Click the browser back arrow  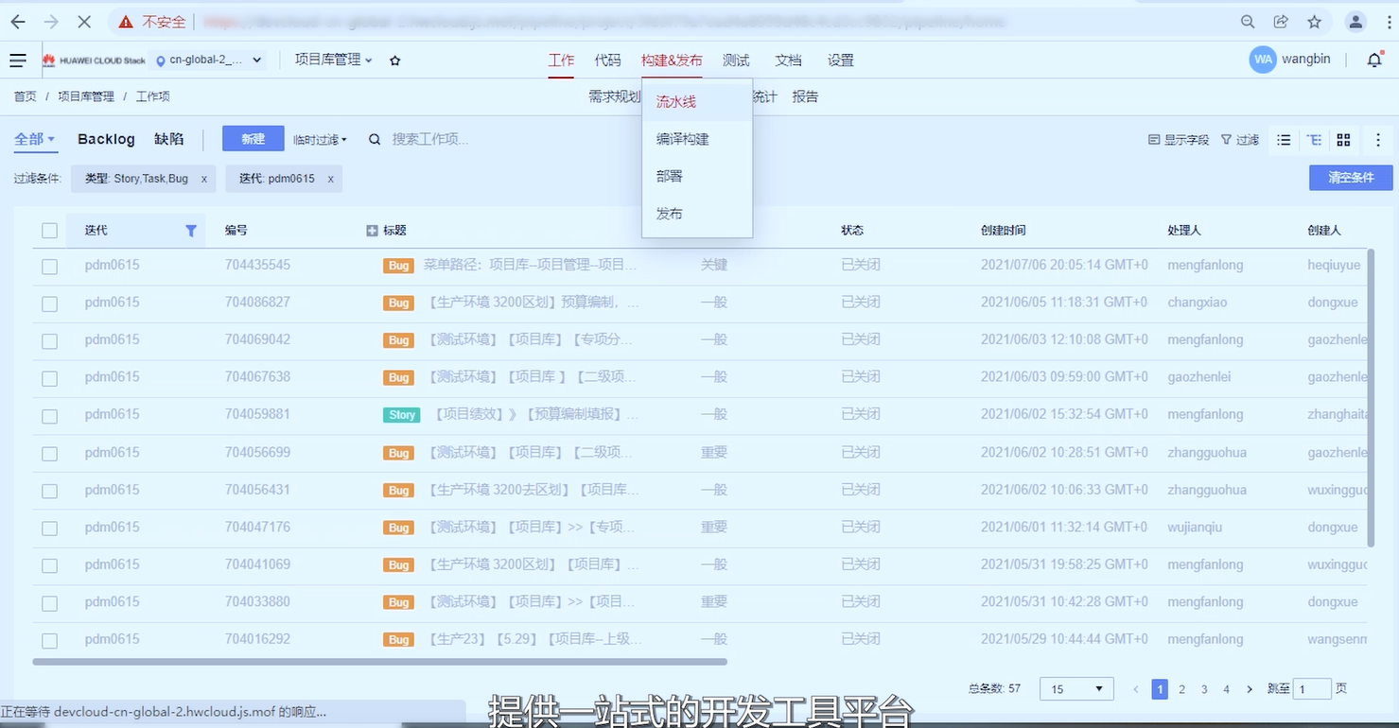(x=18, y=22)
